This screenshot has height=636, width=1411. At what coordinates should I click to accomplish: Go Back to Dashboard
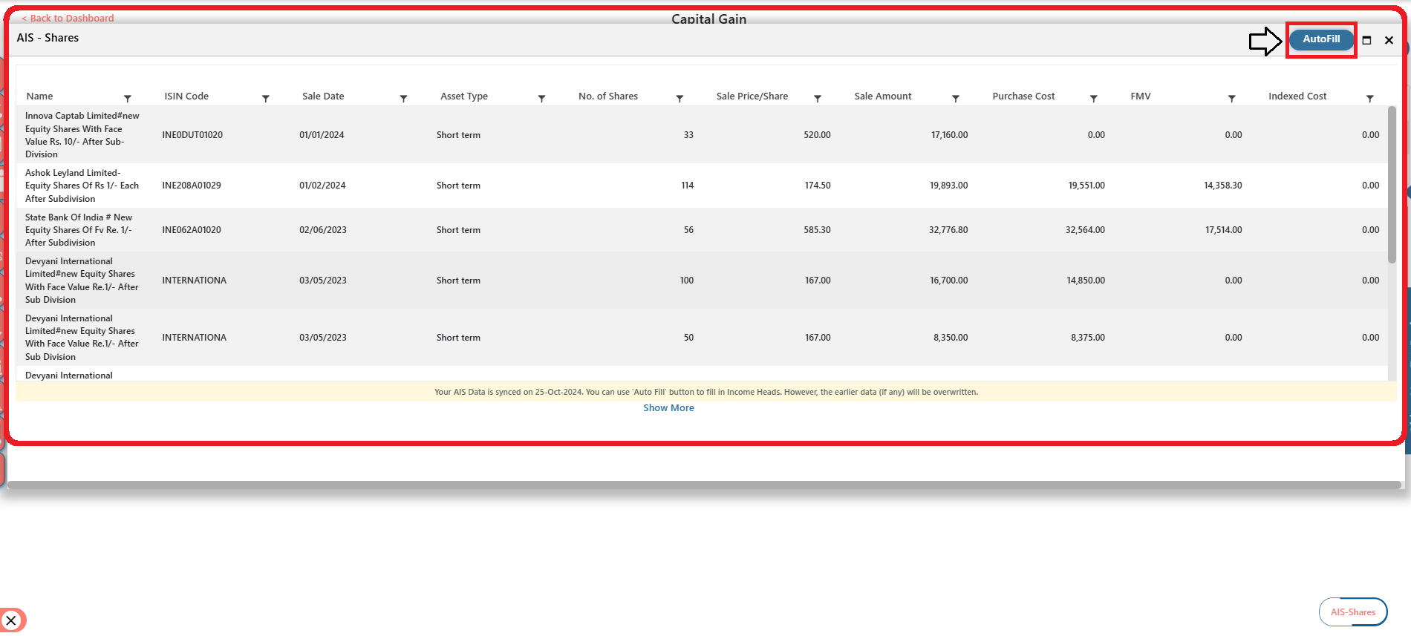click(x=68, y=18)
